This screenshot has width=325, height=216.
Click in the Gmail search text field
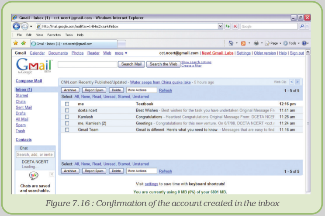[x=87, y=64]
